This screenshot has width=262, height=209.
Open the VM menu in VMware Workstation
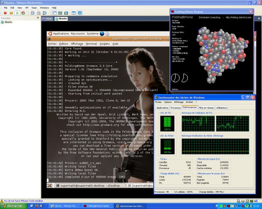[x=27, y=8]
